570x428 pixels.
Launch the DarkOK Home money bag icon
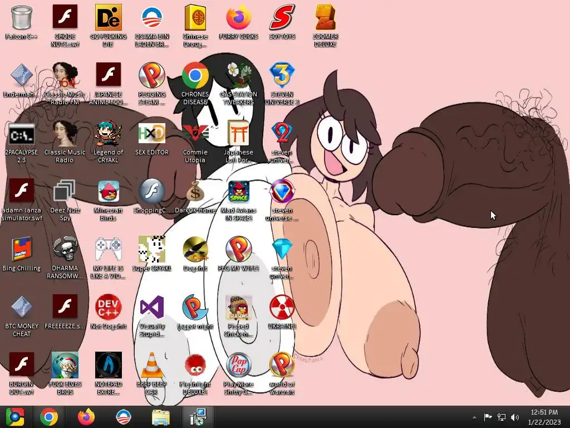coord(195,192)
